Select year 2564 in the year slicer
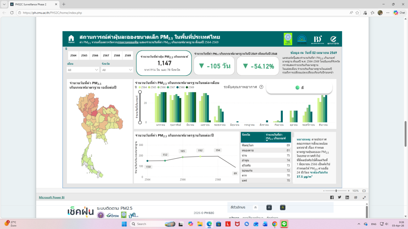This screenshot has width=408, height=229. click(73, 56)
